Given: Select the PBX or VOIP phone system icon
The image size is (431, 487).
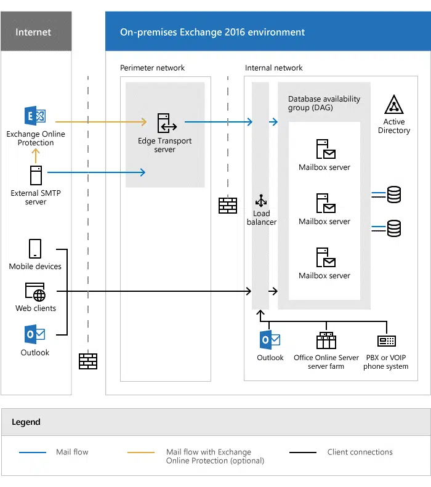Looking at the screenshot, I should click(386, 341).
